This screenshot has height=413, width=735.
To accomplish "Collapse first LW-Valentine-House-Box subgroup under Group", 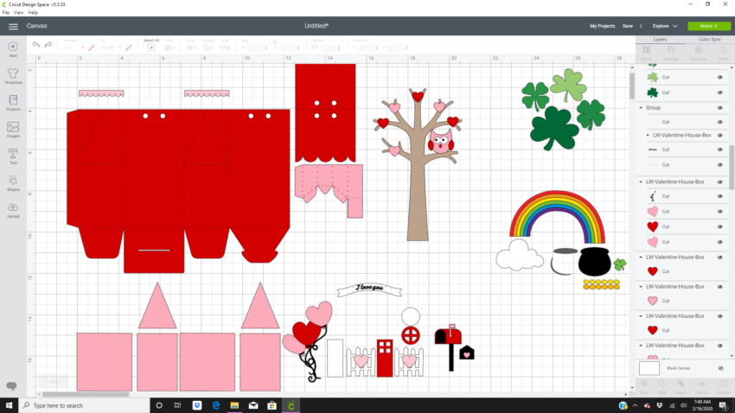I will pos(648,136).
